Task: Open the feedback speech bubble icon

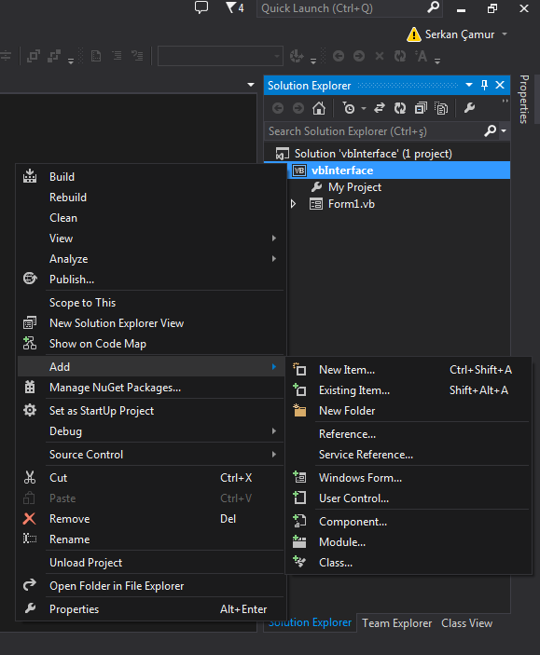Action: click(x=201, y=7)
